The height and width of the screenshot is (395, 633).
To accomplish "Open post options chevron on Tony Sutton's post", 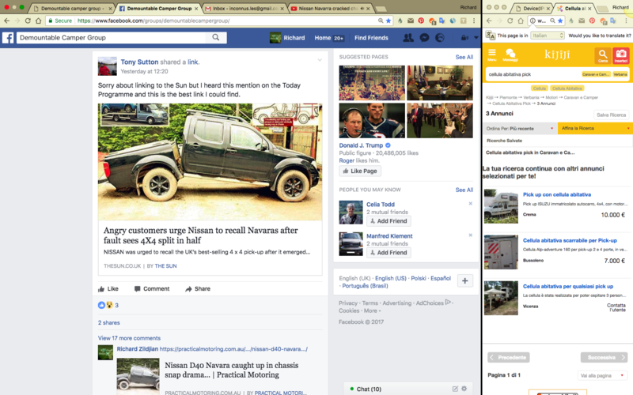I will click(320, 60).
